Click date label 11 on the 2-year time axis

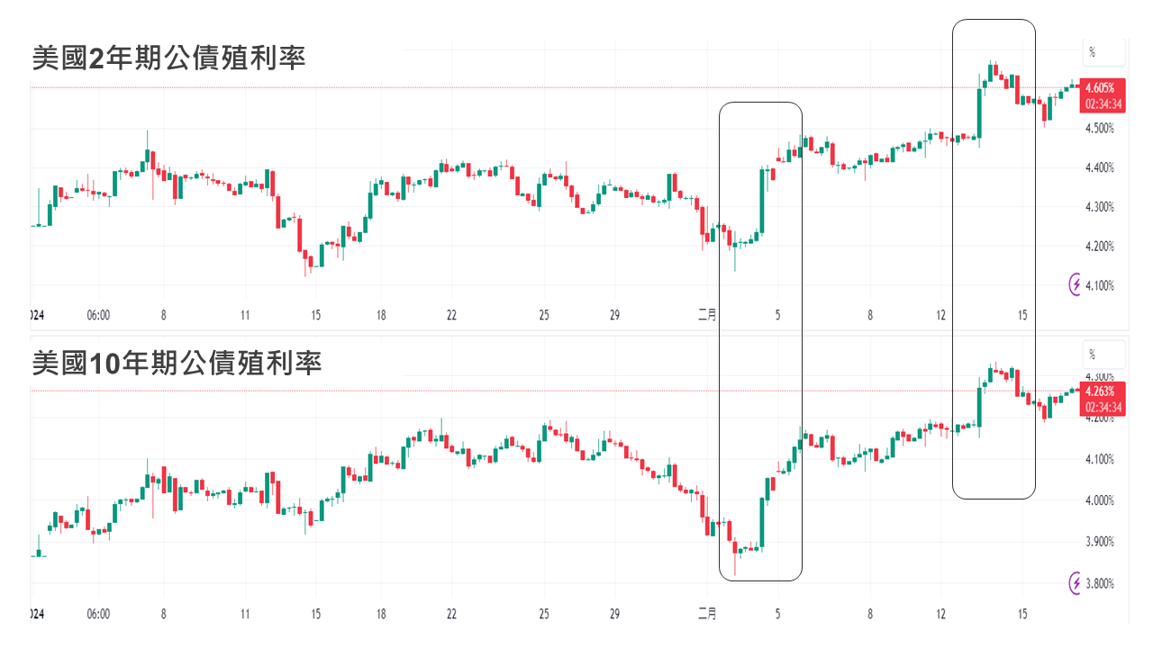(x=245, y=315)
